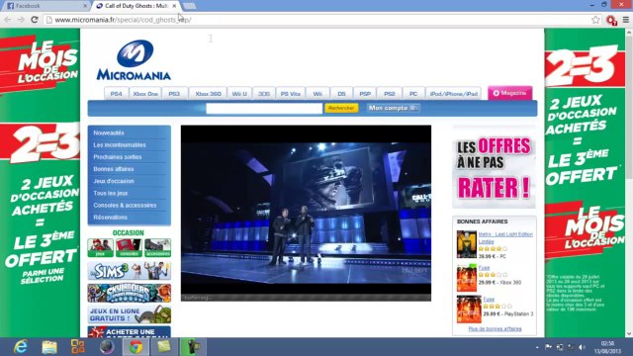Click the site search input field
This screenshot has width=633, height=356.
tap(264, 108)
